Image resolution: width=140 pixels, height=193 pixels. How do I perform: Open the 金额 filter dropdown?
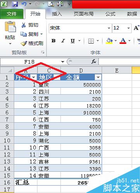pos(98,77)
